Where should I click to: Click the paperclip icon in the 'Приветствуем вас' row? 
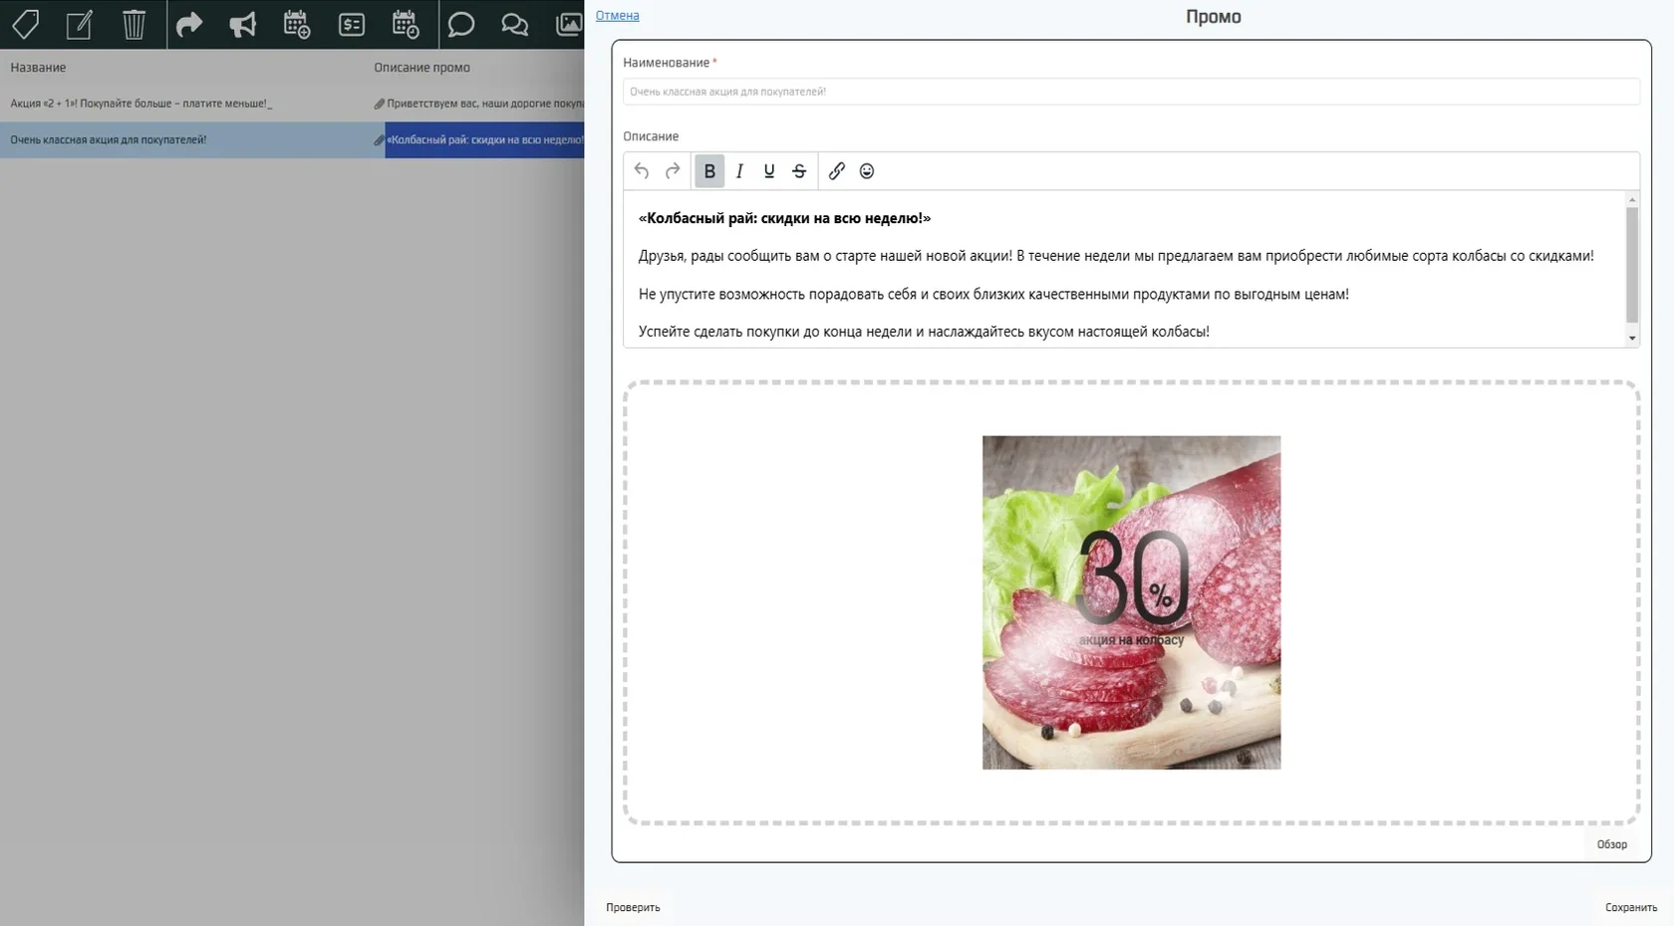coord(379,104)
